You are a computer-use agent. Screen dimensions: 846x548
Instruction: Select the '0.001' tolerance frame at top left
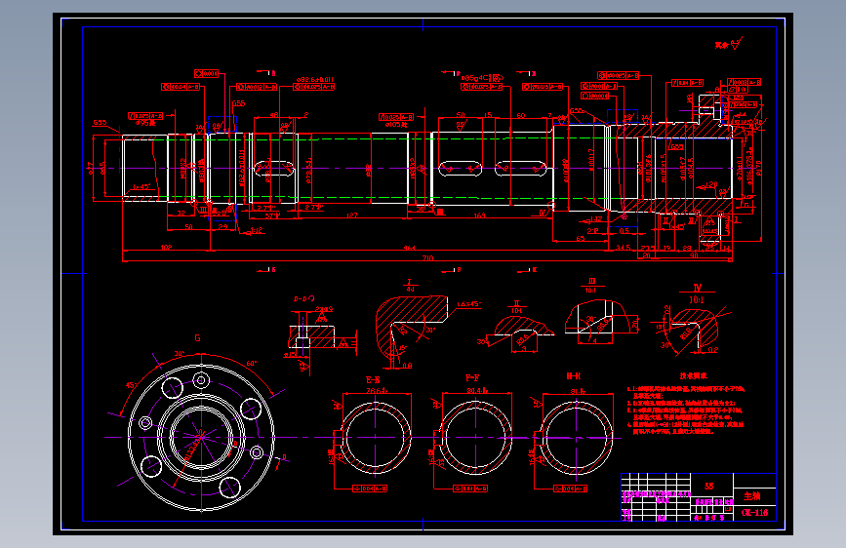[207, 73]
